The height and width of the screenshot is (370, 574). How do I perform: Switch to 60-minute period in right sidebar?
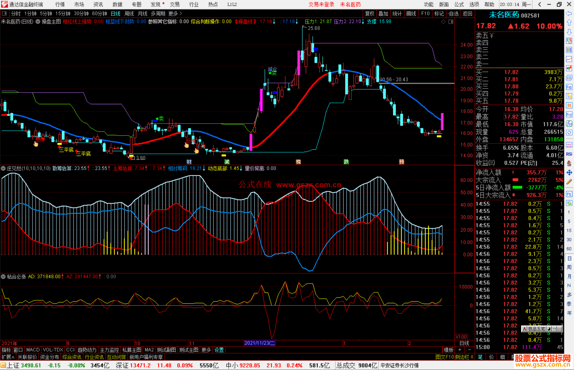[x=569, y=249]
